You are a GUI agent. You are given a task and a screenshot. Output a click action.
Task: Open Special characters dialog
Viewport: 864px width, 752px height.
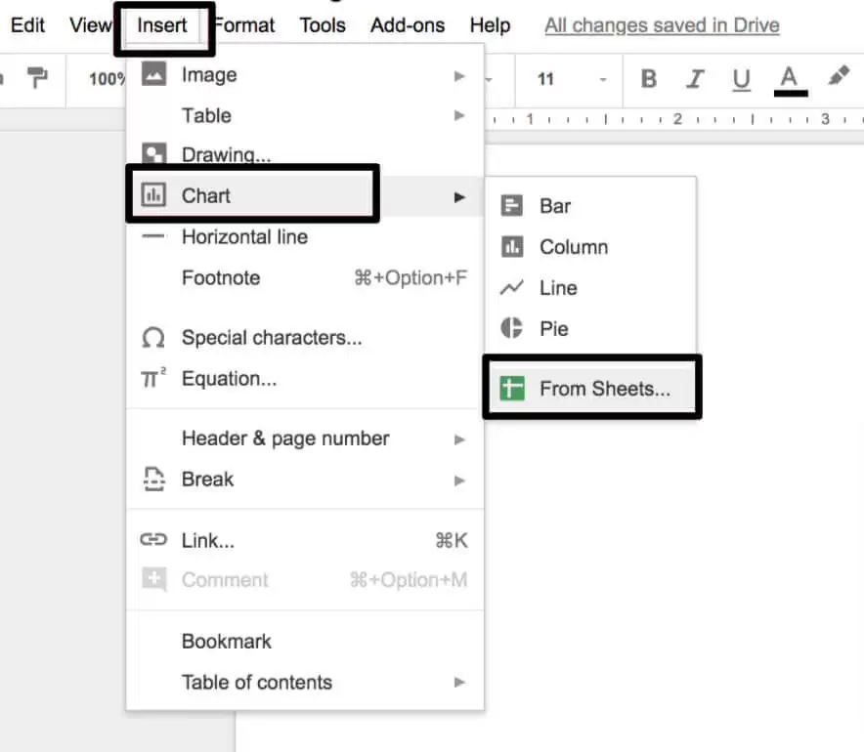(271, 338)
